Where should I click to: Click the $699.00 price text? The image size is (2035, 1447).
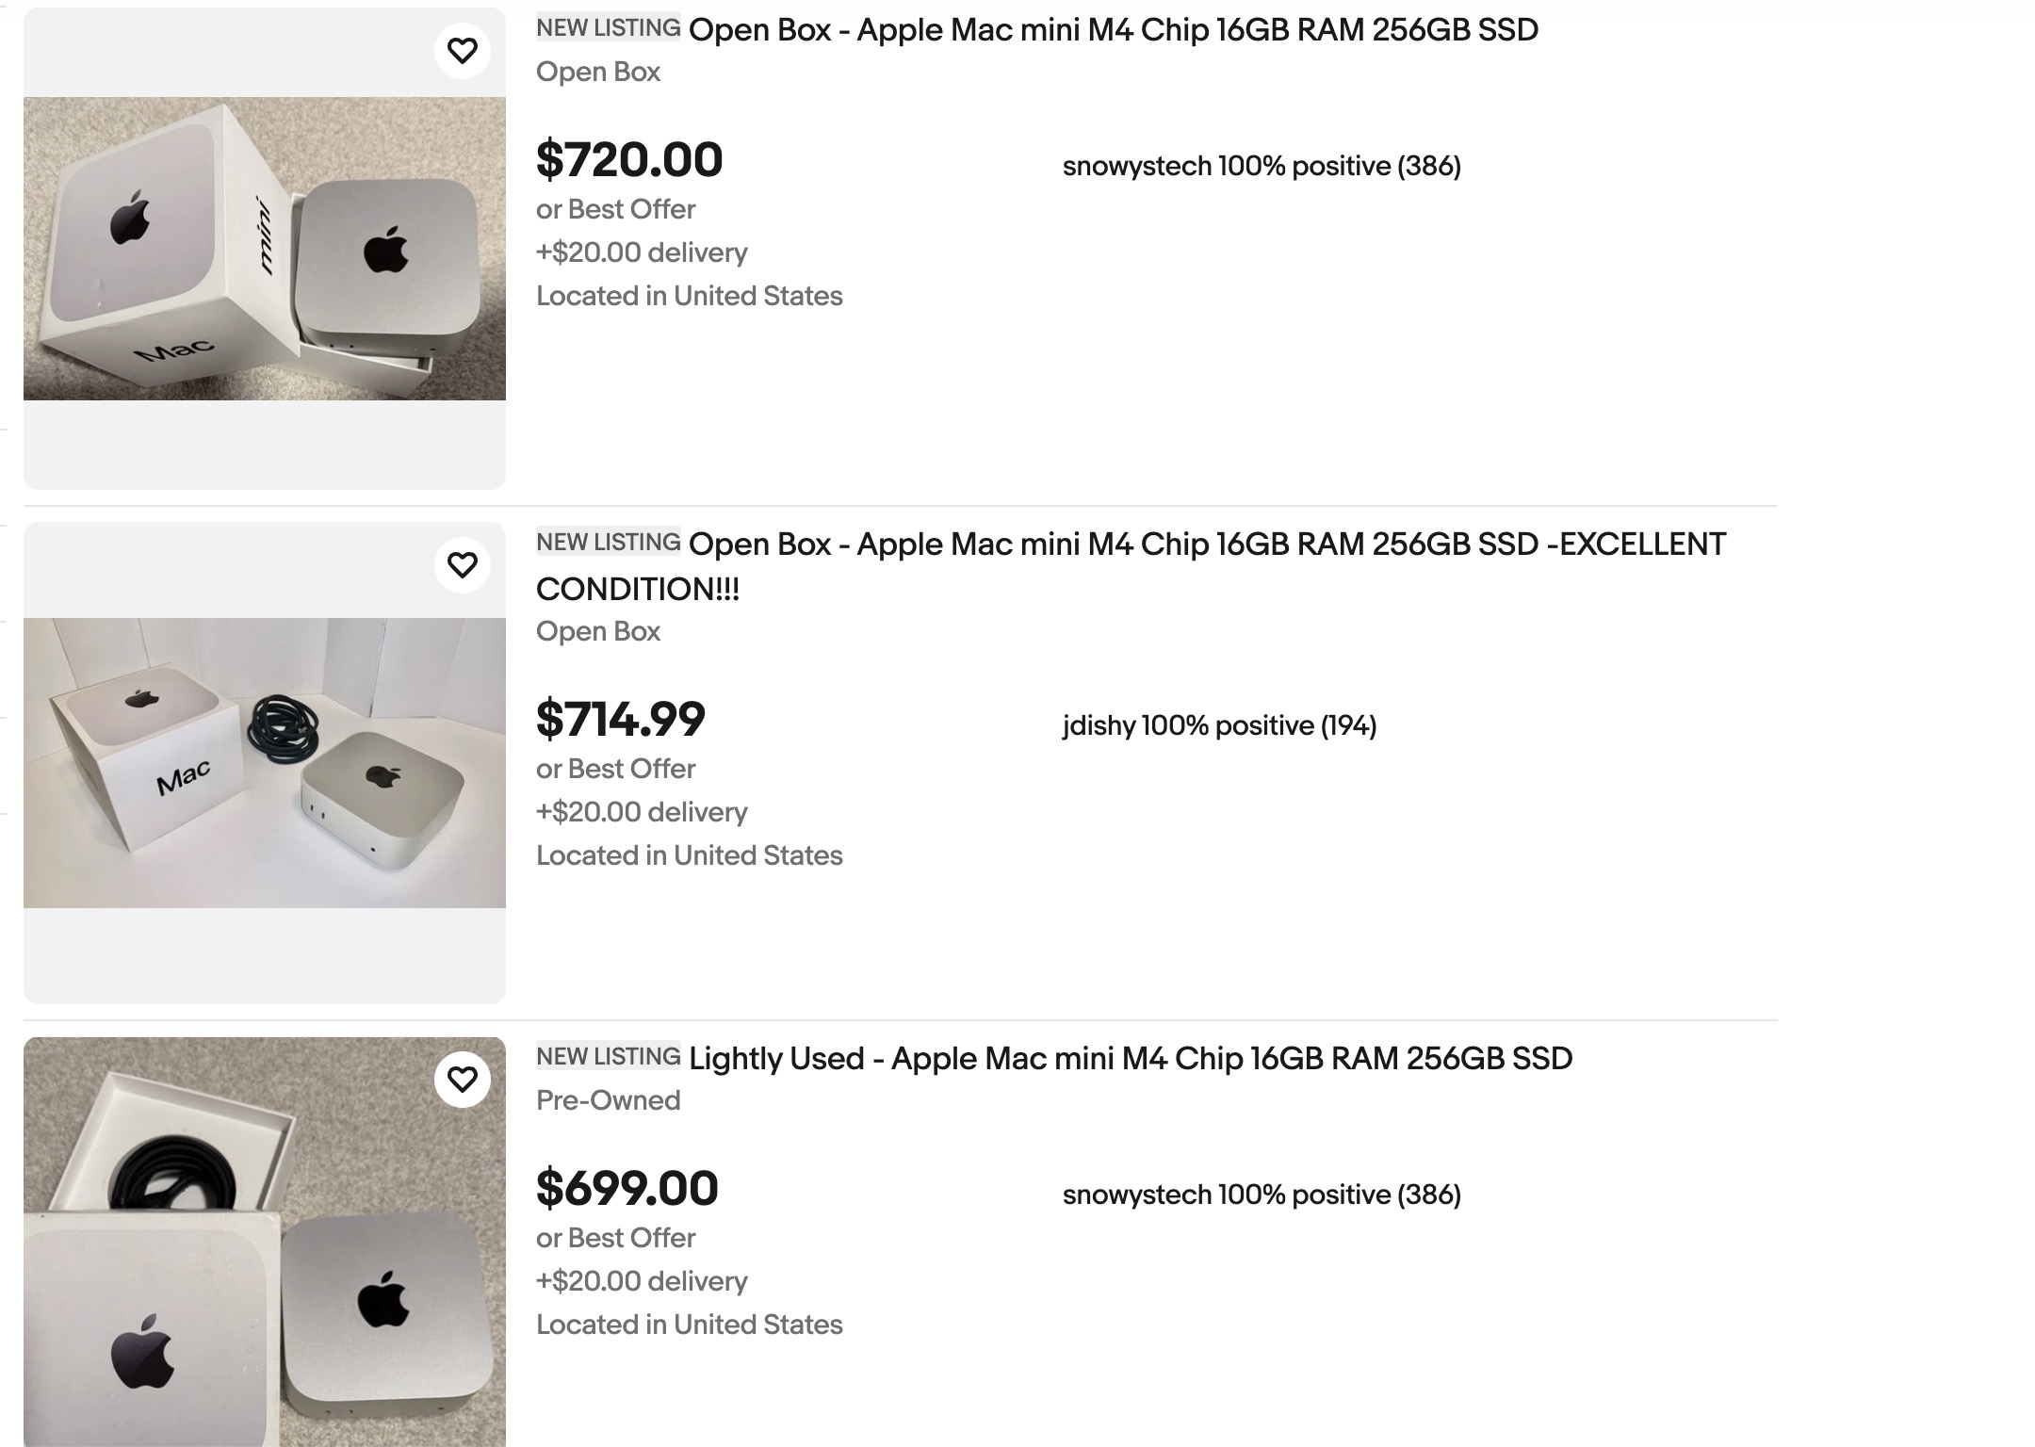627,1190
